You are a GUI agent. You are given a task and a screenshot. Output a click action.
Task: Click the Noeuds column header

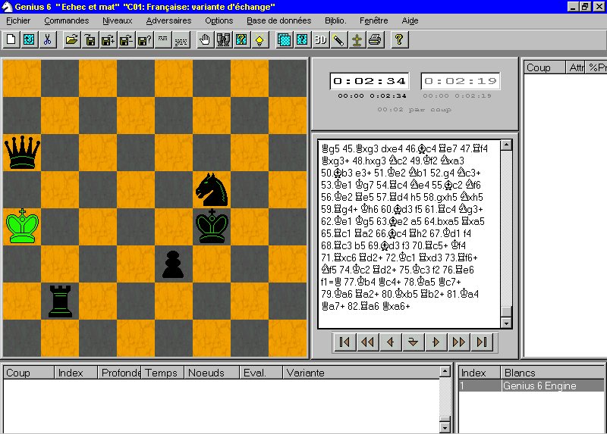212,373
